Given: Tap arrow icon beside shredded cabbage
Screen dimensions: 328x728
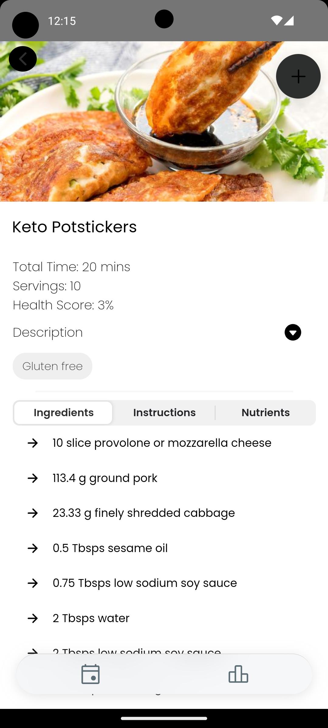Looking at the screenshot, I should (x=33, y=513).
